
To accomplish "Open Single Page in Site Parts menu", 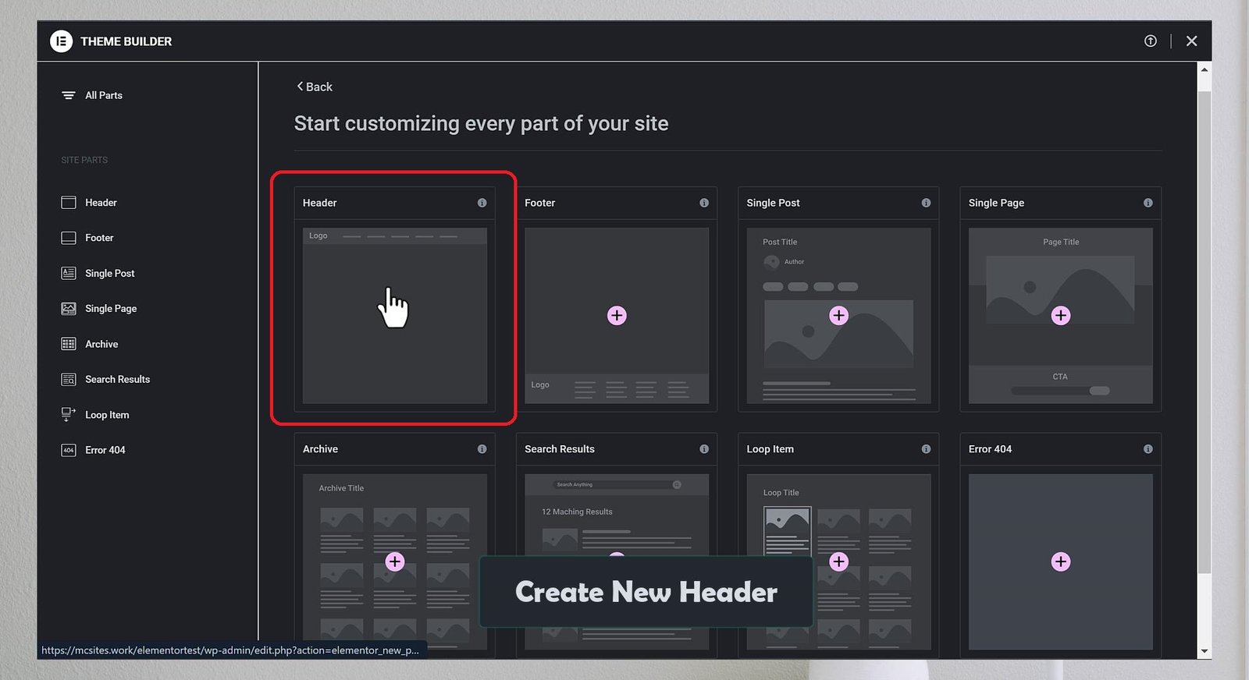I will 111,309.
